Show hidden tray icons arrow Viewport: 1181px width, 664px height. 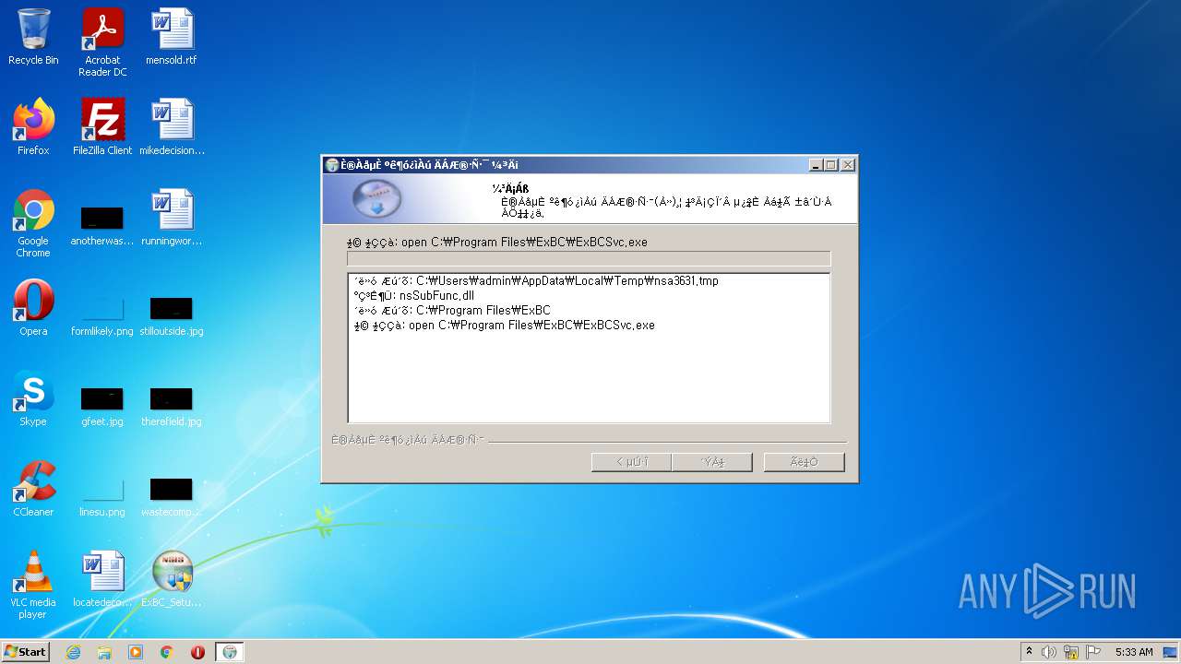tap(1029, 652)
